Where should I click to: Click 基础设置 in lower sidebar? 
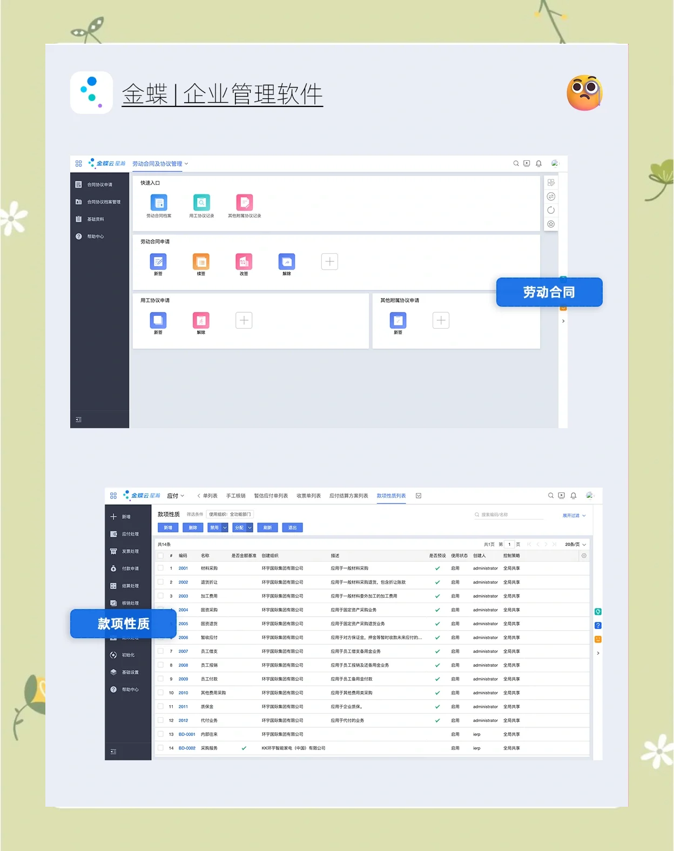click(x=125, y=672)
